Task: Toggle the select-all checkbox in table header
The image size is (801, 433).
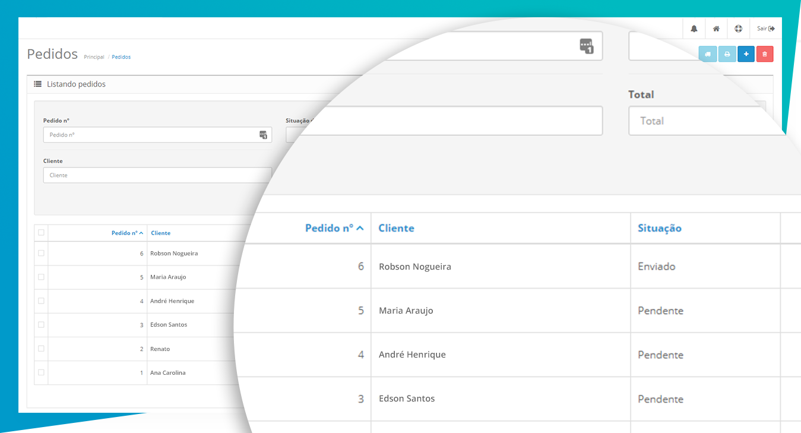Action: 41,233
